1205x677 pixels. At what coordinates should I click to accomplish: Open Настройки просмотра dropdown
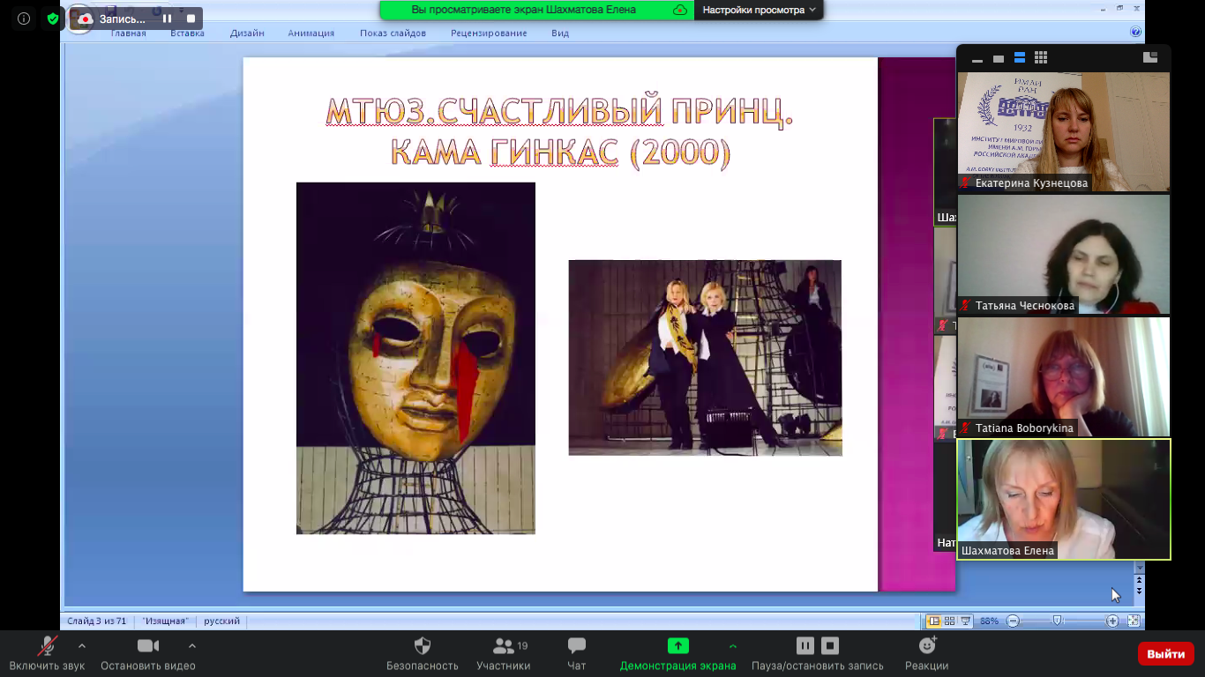(760, 10)
